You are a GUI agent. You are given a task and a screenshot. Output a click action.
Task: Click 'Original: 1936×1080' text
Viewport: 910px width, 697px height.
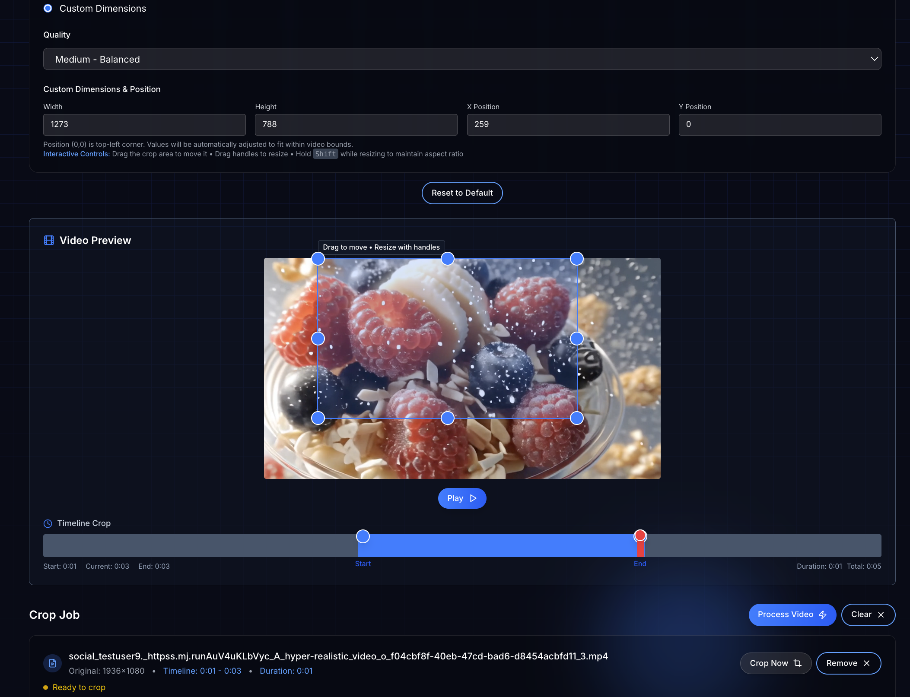107,671
